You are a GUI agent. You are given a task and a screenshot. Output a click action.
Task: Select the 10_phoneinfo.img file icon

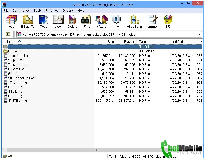pyautogui.click(x=6, y=78)
